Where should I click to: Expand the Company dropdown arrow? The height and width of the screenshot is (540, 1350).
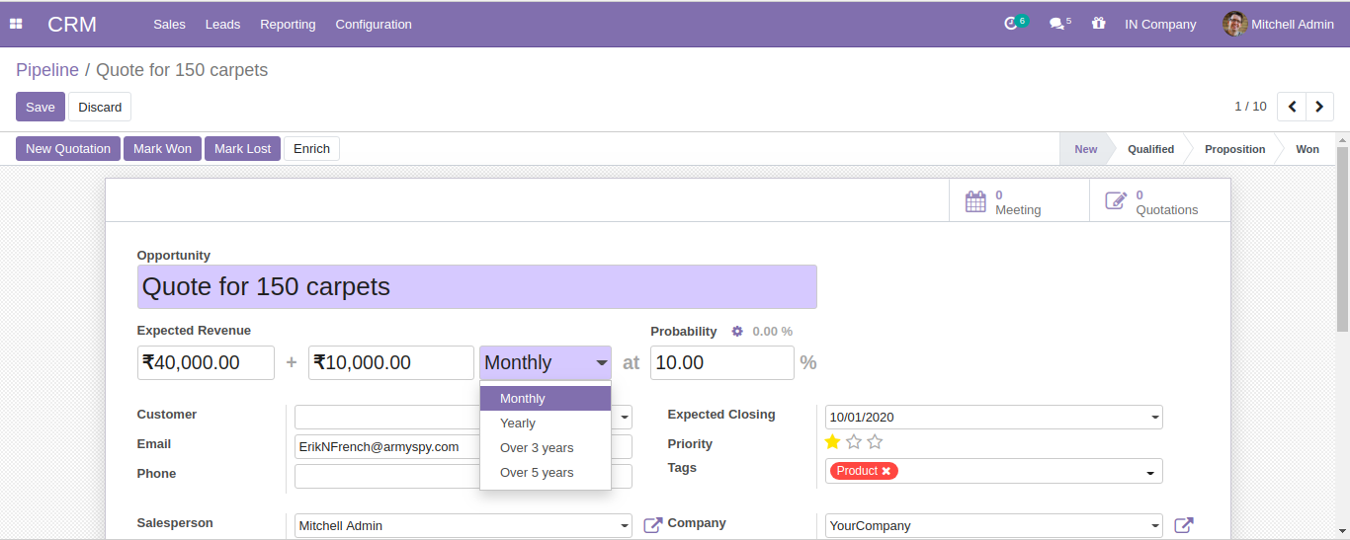[1155, 526]
